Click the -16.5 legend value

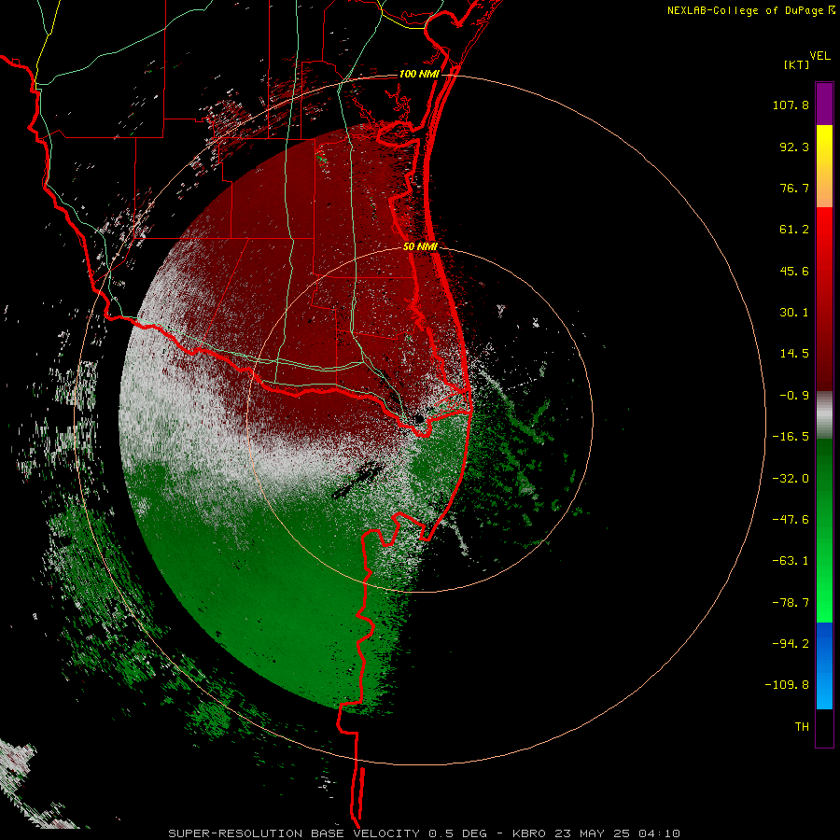tap(791, 437)
